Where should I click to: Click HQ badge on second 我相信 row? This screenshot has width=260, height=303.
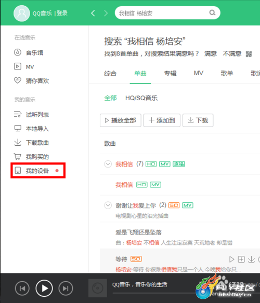click(x=142, y=185)
